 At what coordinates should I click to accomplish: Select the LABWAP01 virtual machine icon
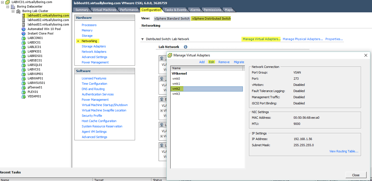pyautogui.click(x=24, y=79)
